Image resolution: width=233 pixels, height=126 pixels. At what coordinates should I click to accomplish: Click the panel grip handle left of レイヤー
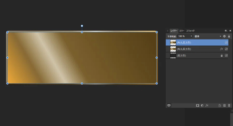pos(168,31)
